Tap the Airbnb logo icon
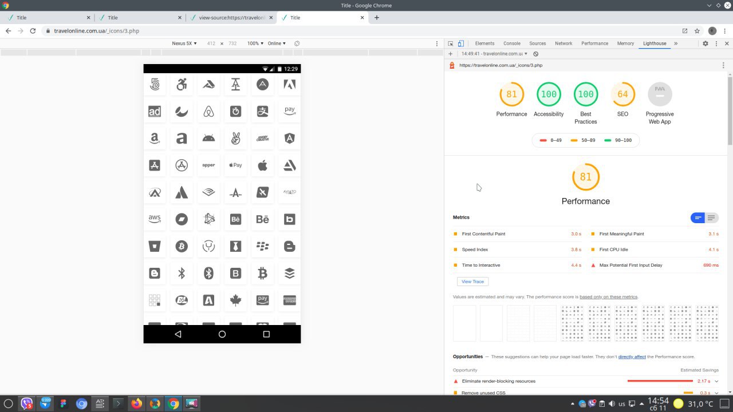 click(x=208, y=112)
